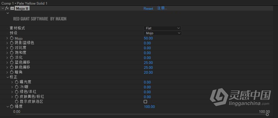Toggle the stopwatch for 蓝色偏移
Viewport: 278px width, 118px height.
(12, 62)
